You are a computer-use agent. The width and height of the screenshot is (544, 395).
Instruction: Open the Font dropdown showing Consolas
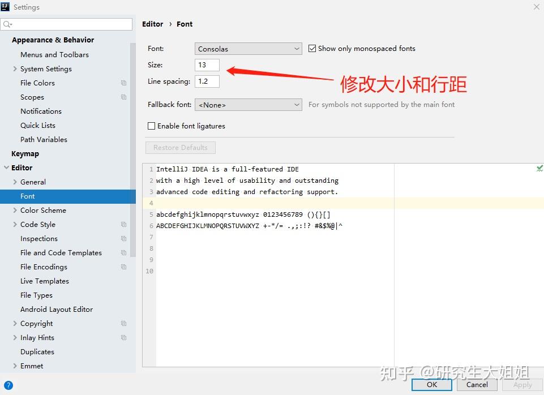tap(248, 49)
